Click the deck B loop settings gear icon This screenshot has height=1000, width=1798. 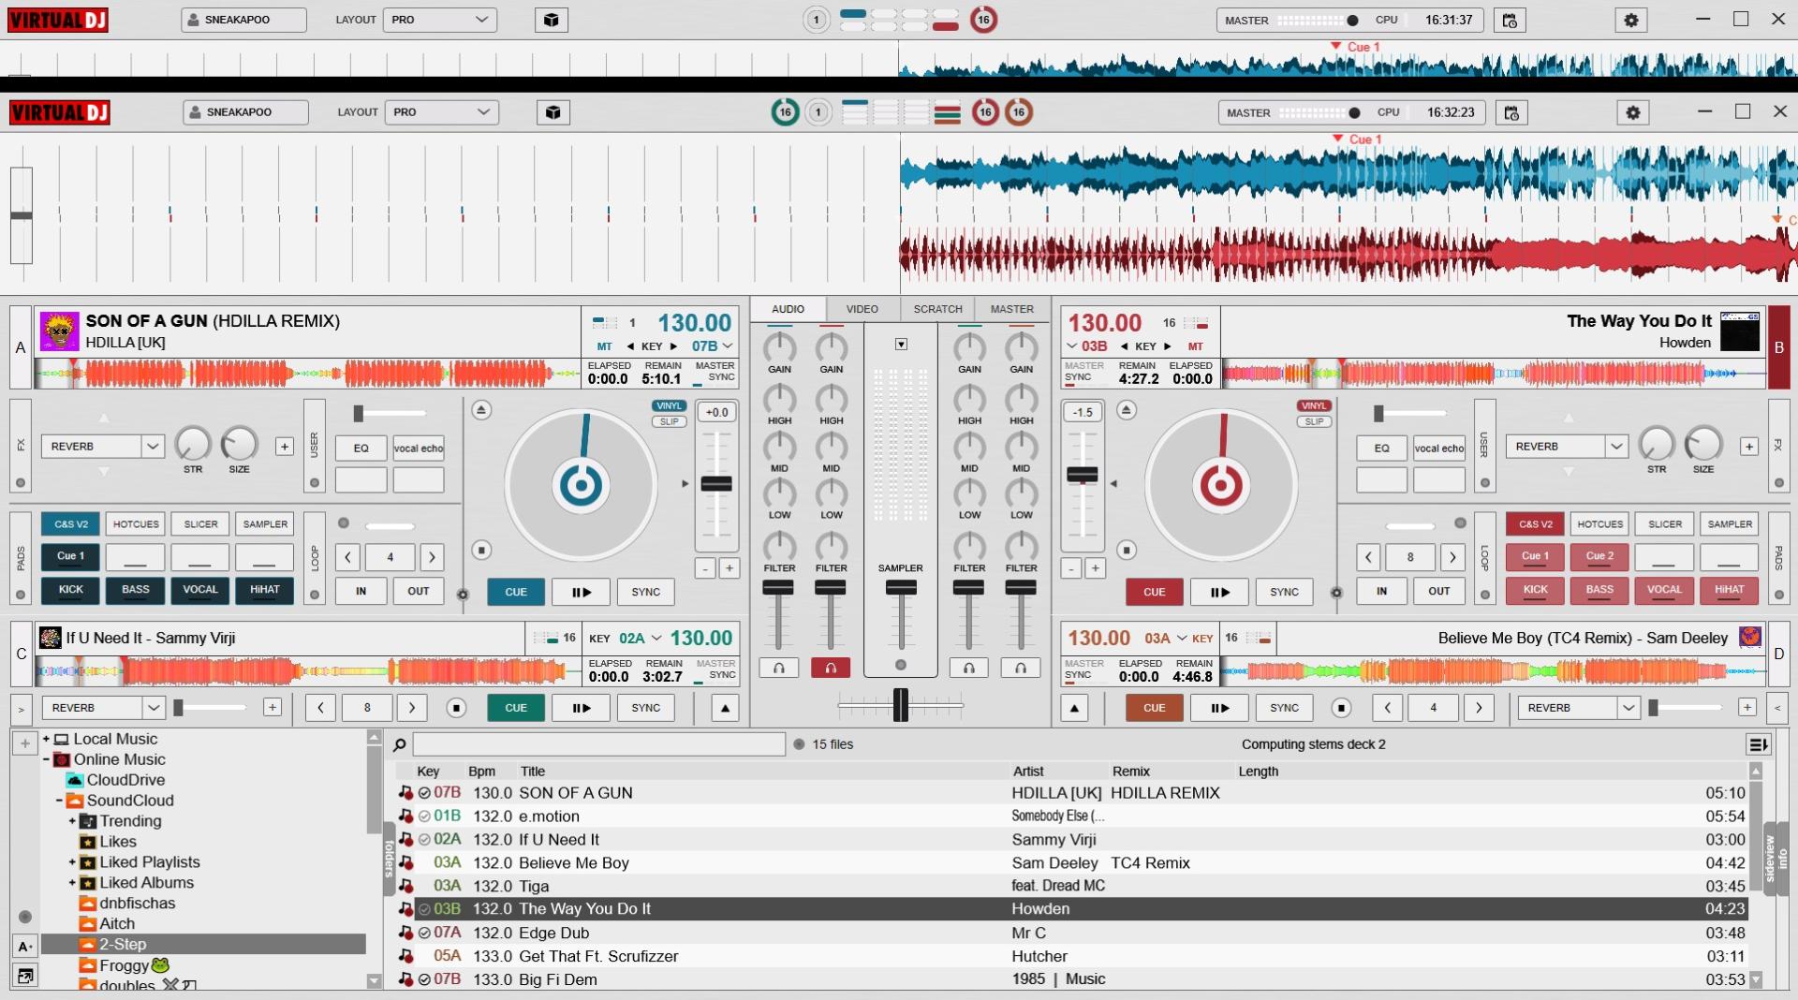tap(1336, 593)
